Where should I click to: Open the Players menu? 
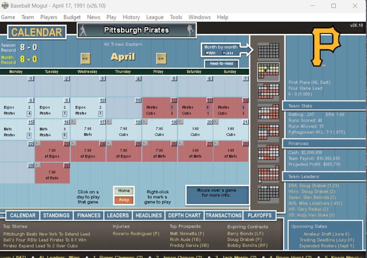tap(49, 17)
